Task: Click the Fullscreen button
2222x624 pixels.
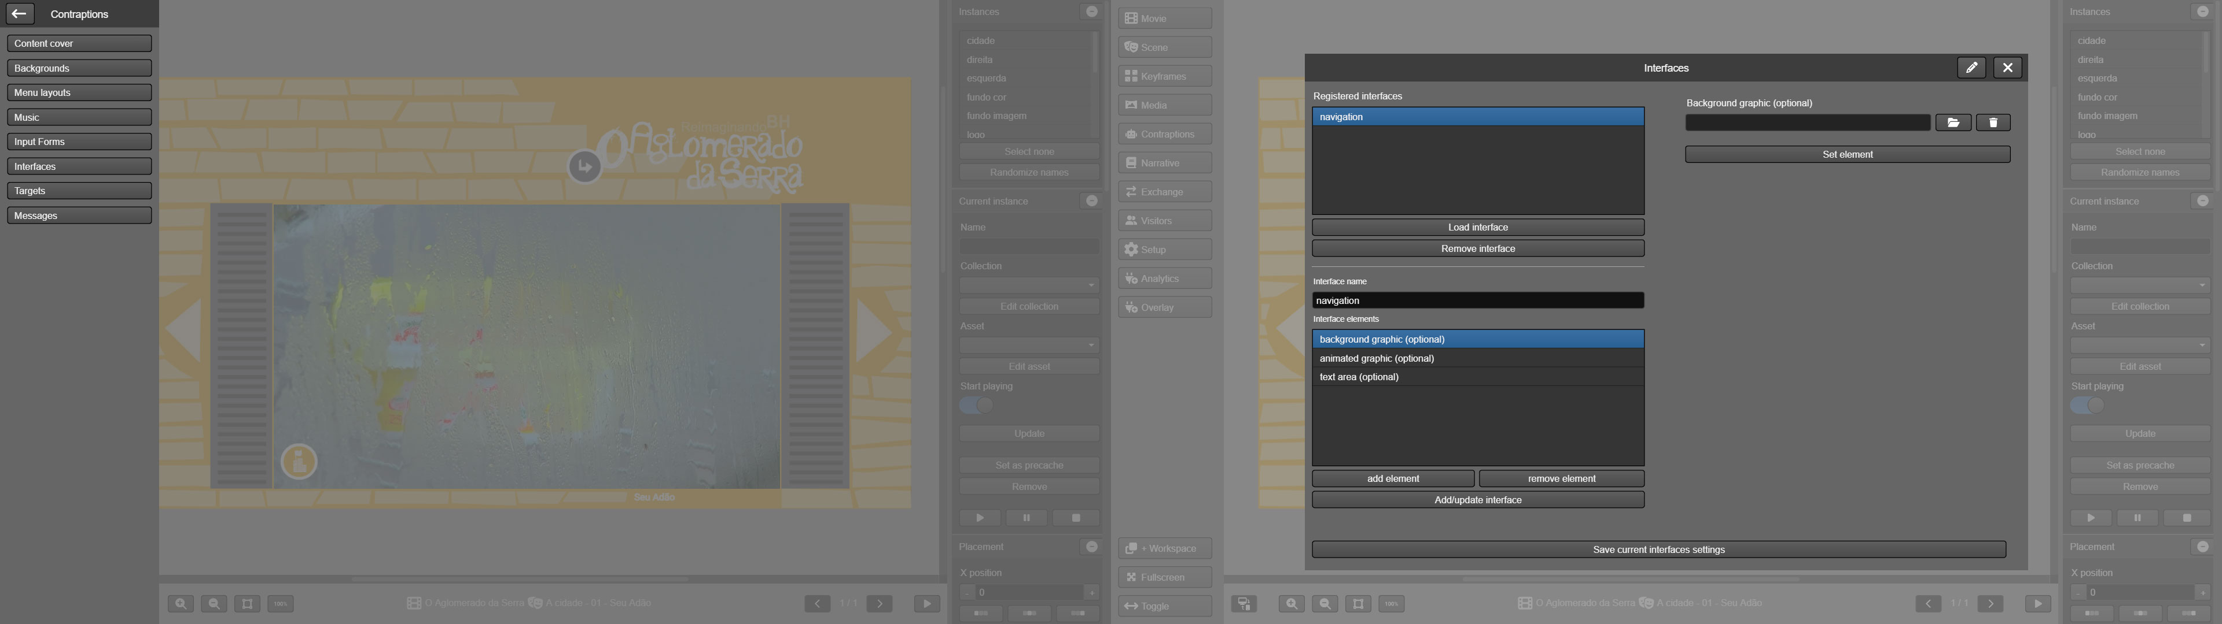Action: click(x=1164, y=577)
